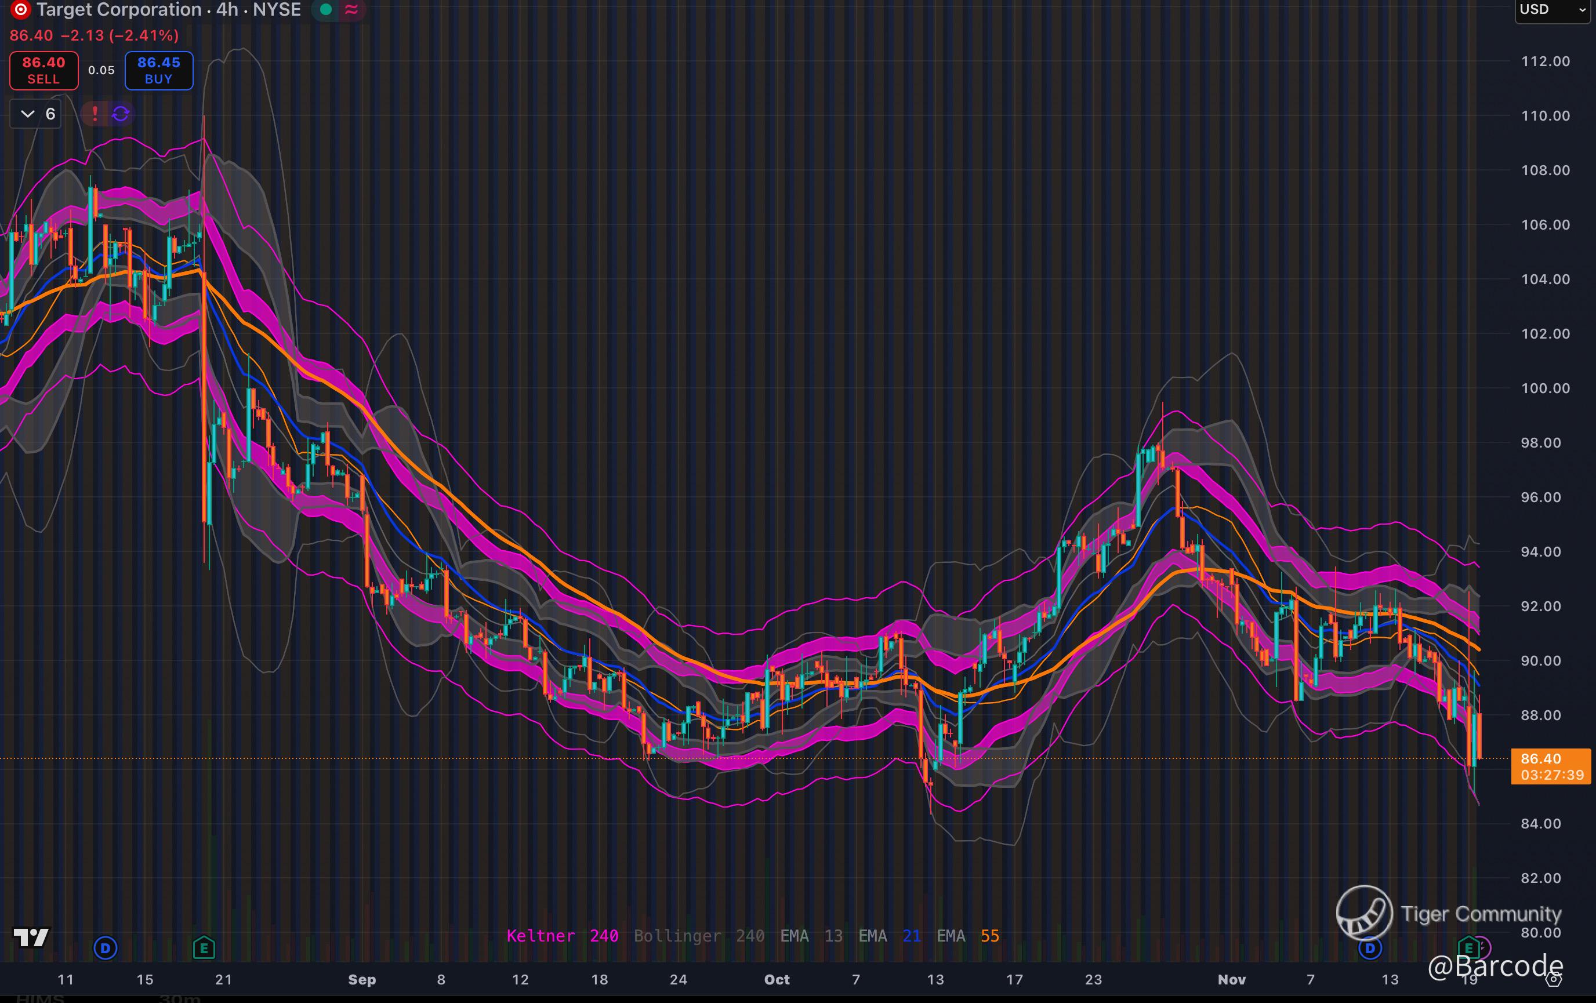Click the Target Corporation bullseye logo
This screenshot has width=1596, height=1003.
(20, 9)
